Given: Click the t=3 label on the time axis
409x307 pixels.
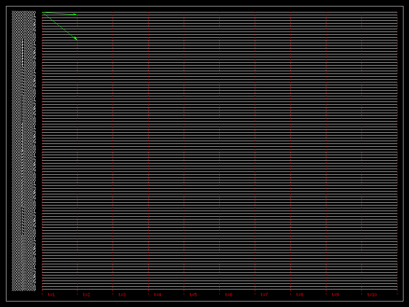Looking at the screenshot, I should pos(122,295).
